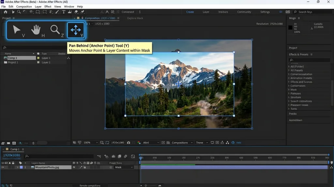Open the File menu
The height and width of the screenshot is (187, 334).
pos(4,7)
